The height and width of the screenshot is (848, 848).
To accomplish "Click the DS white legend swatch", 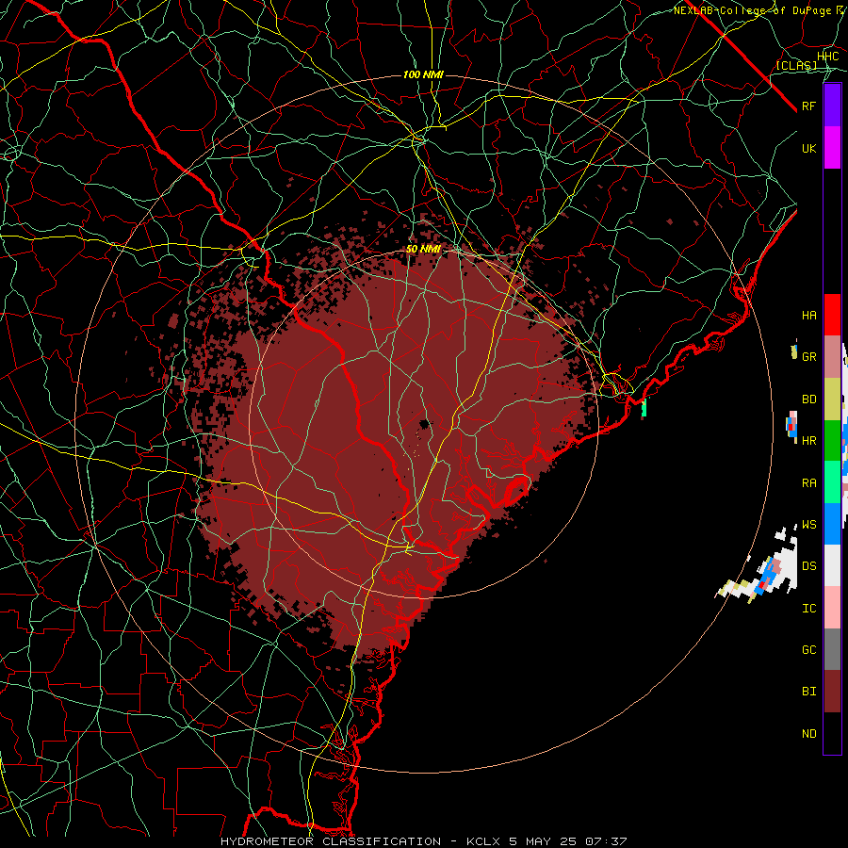I will [832, 565].
